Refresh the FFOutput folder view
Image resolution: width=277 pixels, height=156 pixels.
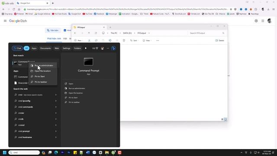pos(96,33)
